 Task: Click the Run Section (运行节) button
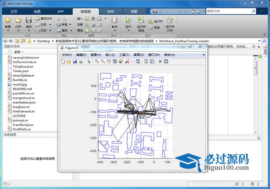coord(158,22)
